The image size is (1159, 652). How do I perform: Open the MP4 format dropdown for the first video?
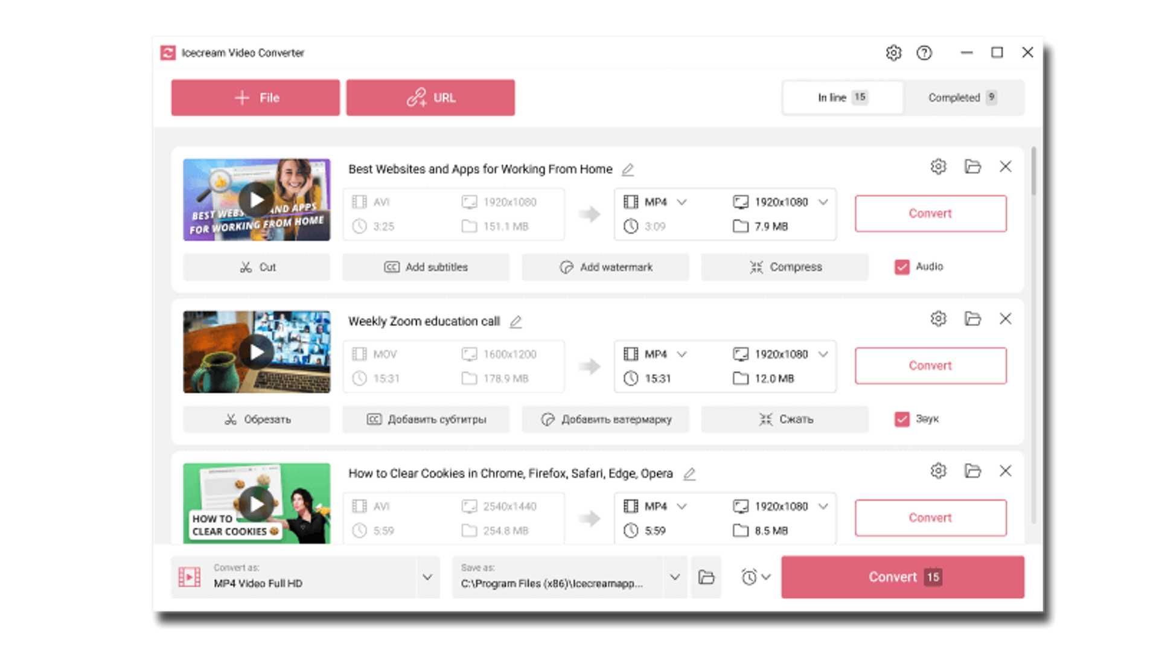683,202
